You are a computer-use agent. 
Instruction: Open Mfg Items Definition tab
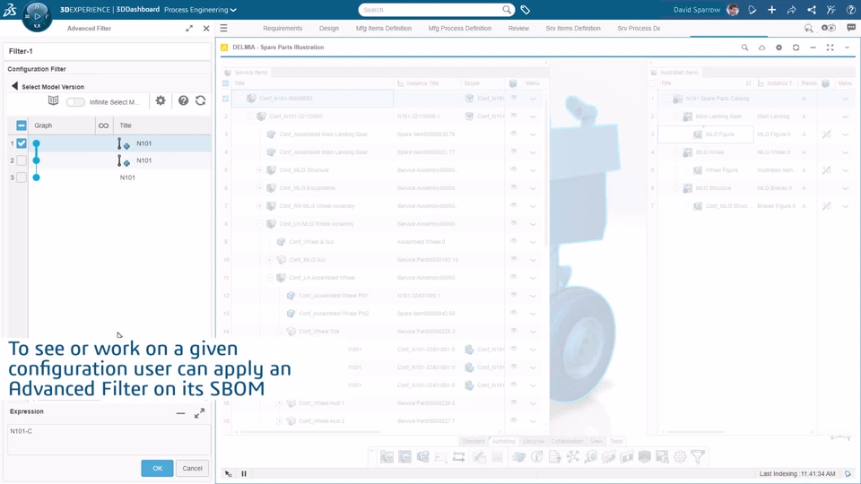tap(383, 28)
